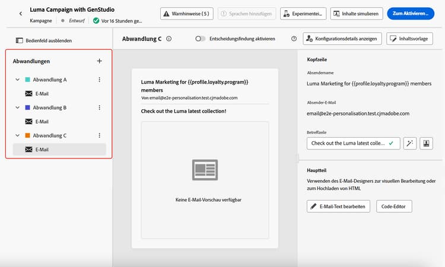Open Konfigurationsdetails anzeigen

[x=342, y=39]
